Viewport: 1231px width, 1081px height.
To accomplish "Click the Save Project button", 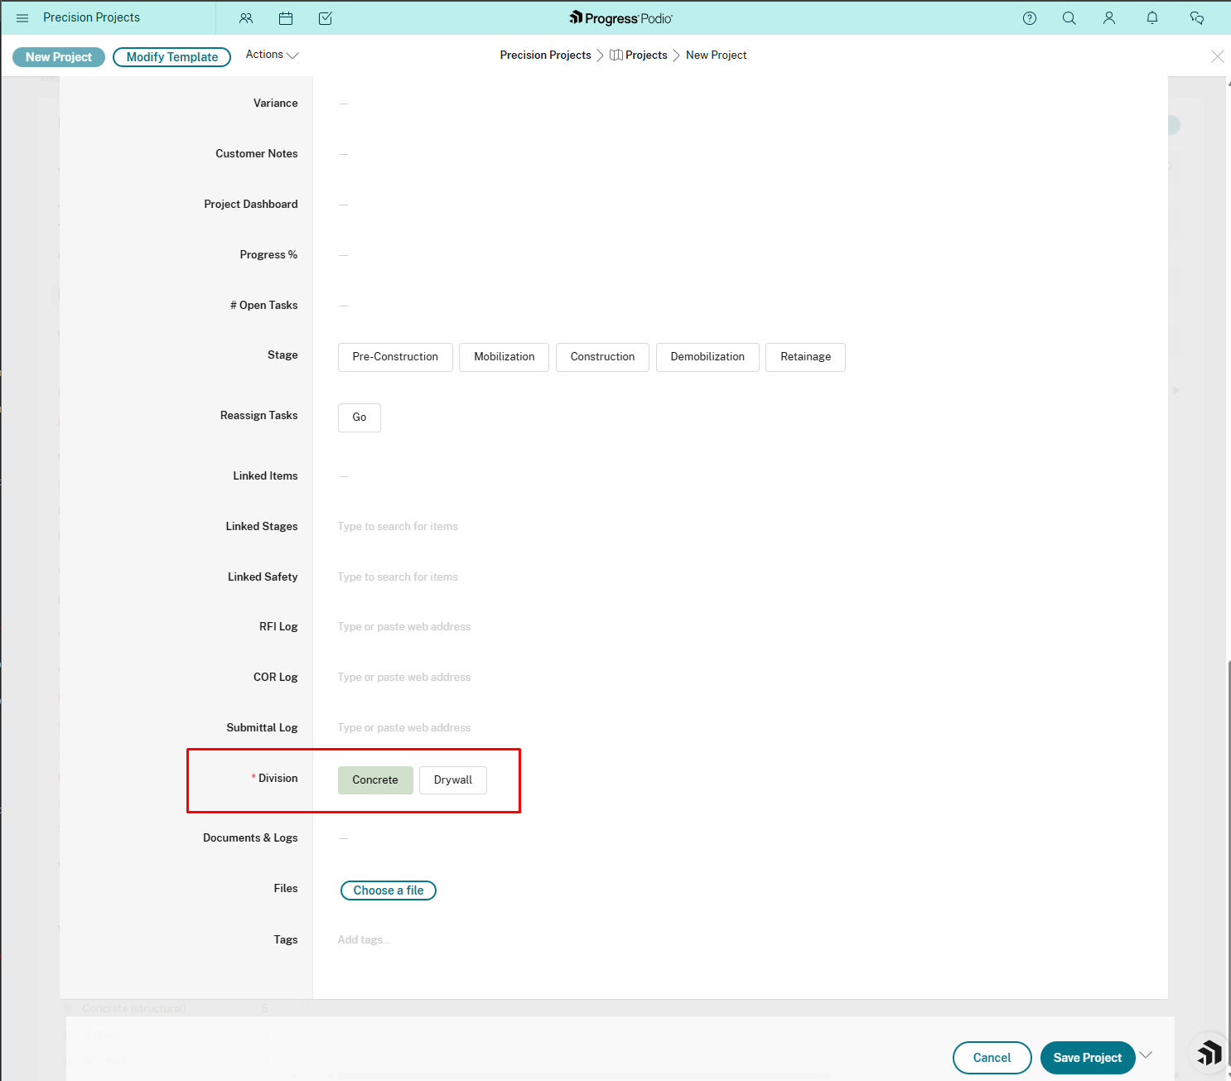I will [1087, 1058].
